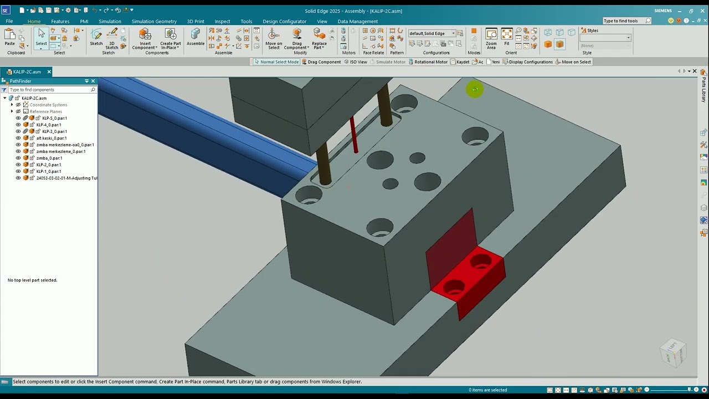Click the Undo arrow in title bar
Screen dimensions: 709x399
(x=94, y=11)
